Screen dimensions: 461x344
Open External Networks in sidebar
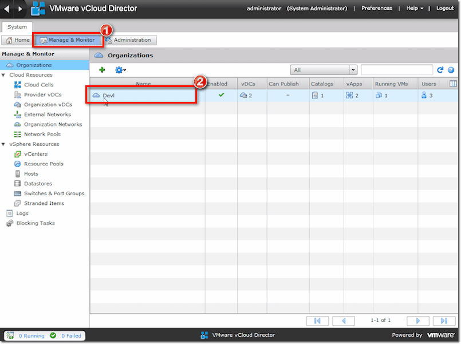(48, 114)
